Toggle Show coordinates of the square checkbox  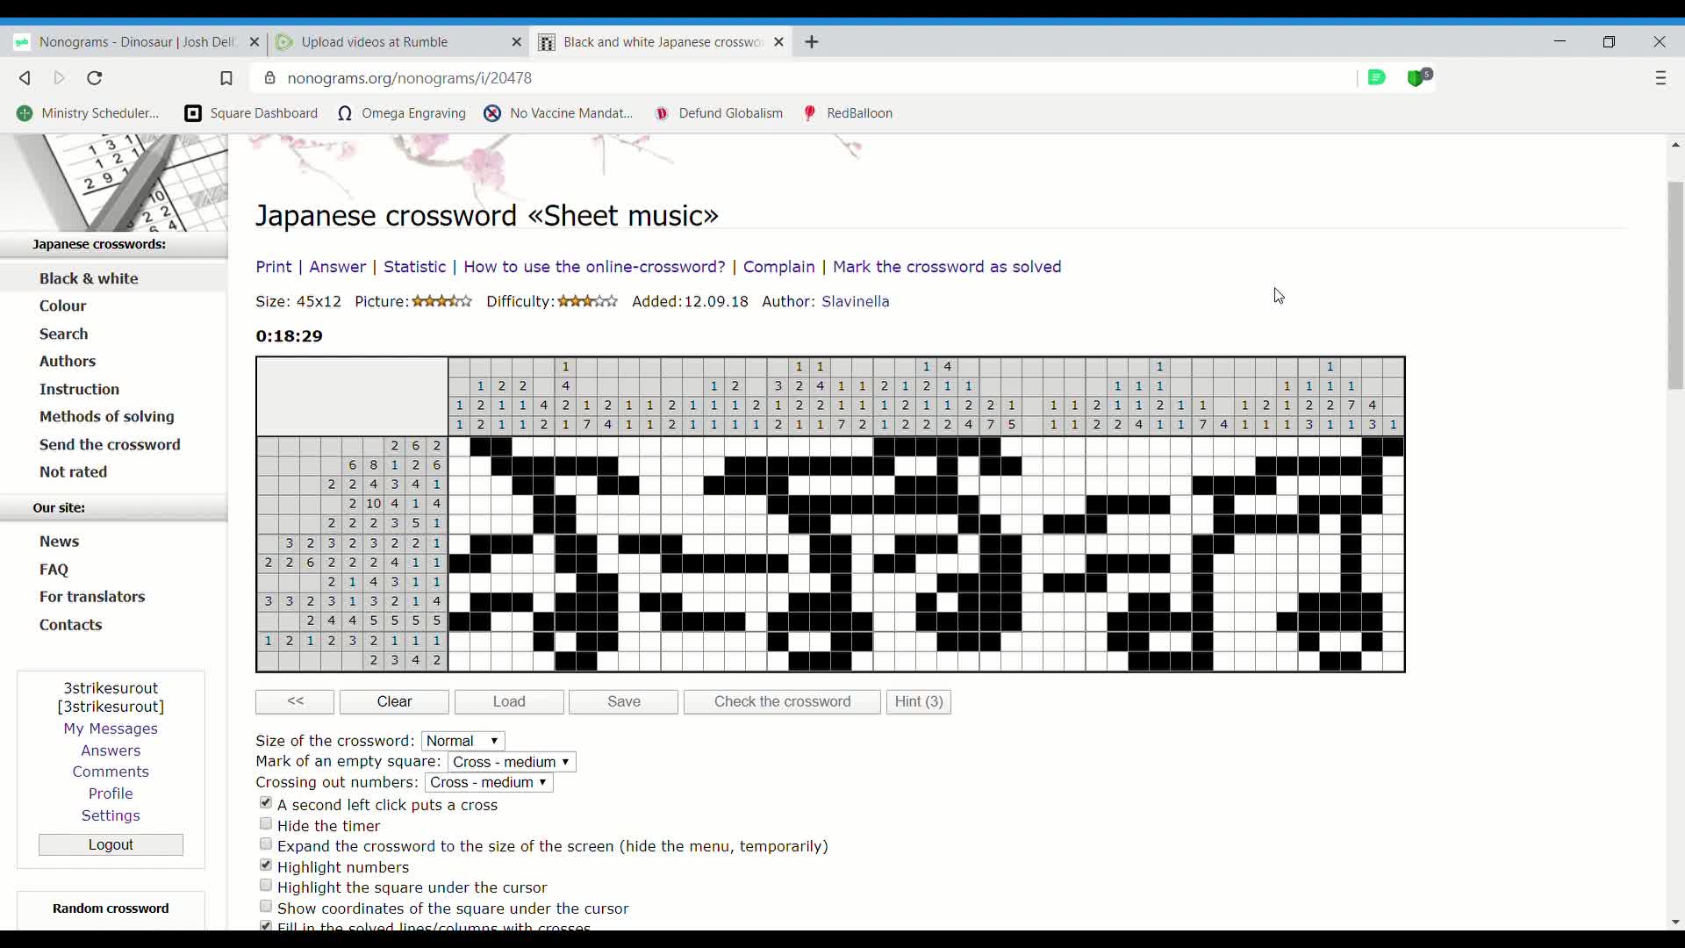[266, 907]
